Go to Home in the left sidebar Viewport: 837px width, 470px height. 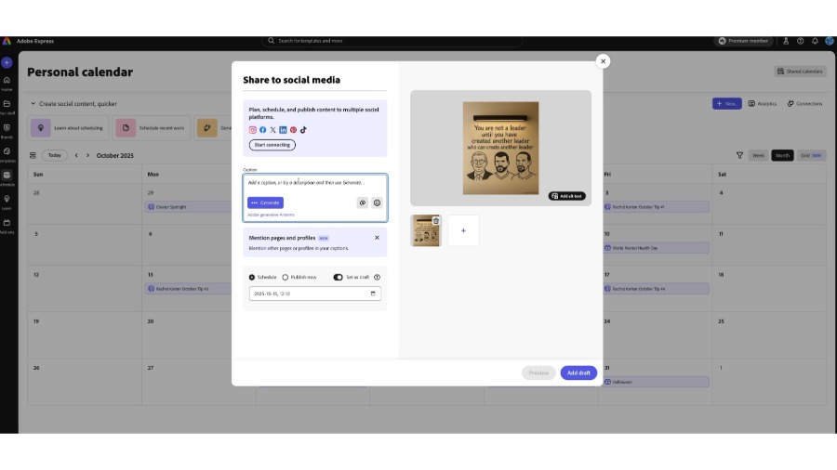tap(7, 84)
